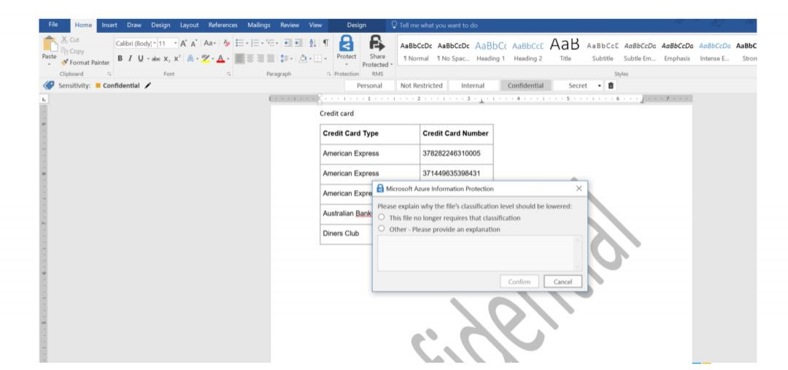Click the Sensitivity tag icon
The height and width of the screenshot is (370, 788).
[x=49, y=85]
